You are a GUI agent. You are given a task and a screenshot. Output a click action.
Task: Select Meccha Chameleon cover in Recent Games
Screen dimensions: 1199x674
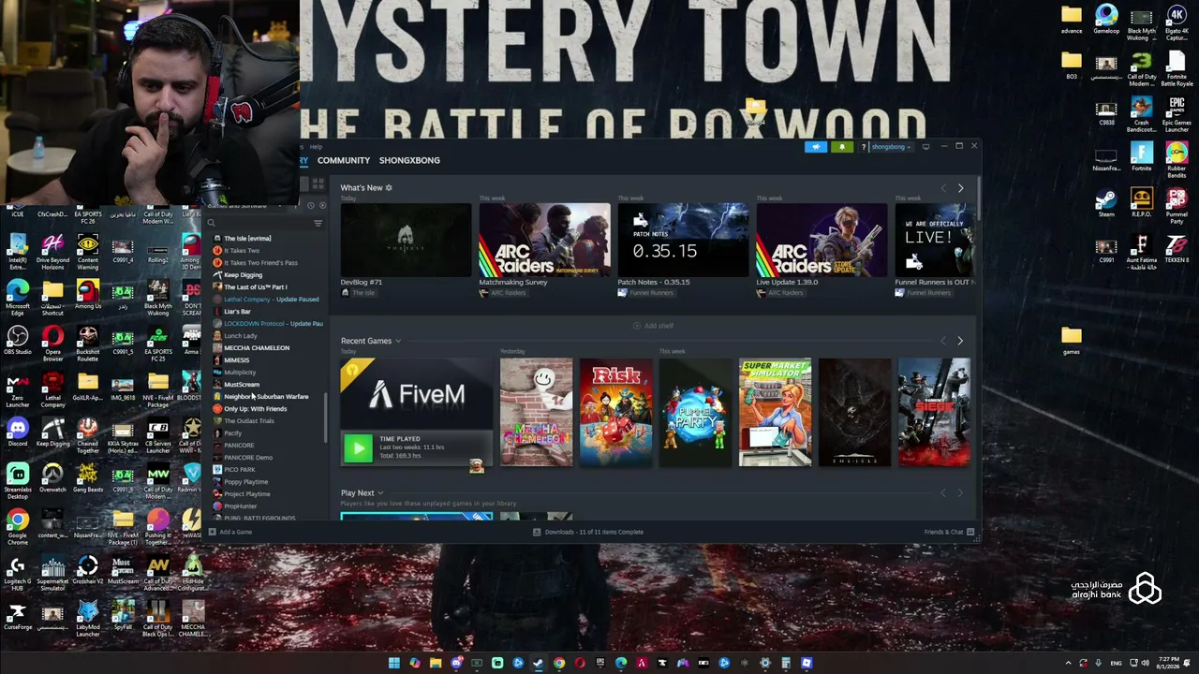point(536,412)
